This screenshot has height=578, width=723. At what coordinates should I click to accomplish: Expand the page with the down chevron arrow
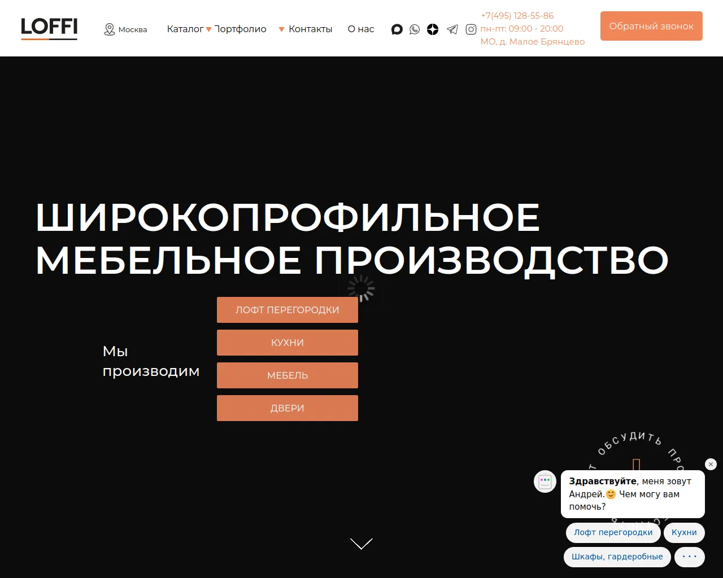tap(361, 544)
